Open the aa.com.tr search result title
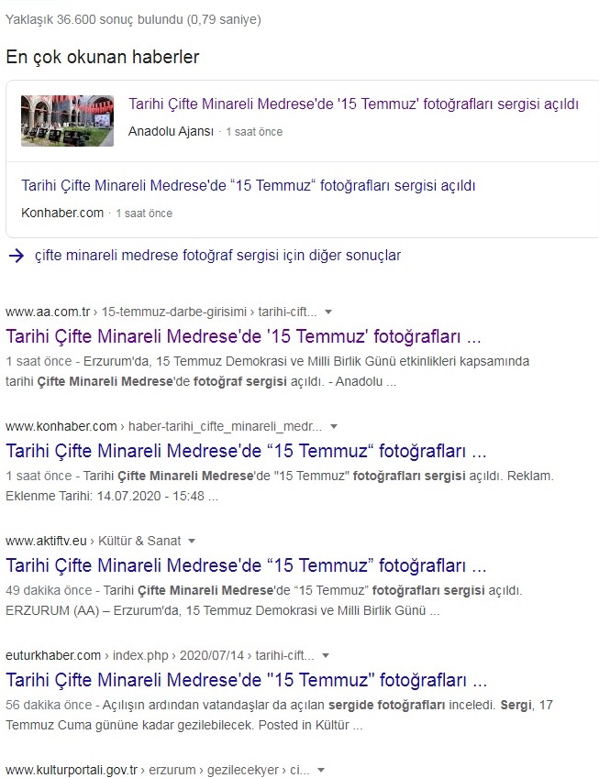The width and height of the screenshot is (599, 778). click(243, 336)
